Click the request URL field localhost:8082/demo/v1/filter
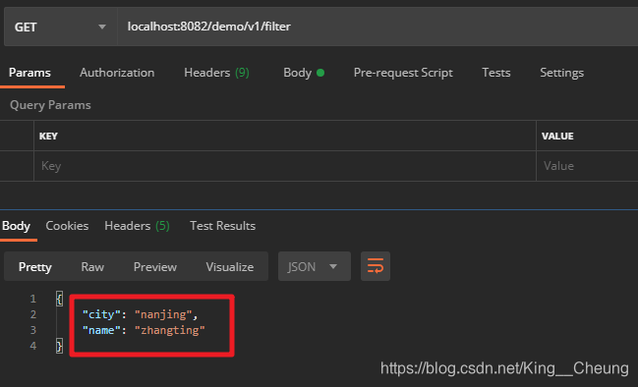The height and width of the screenshot is (387, 638). tap(377, 27)
